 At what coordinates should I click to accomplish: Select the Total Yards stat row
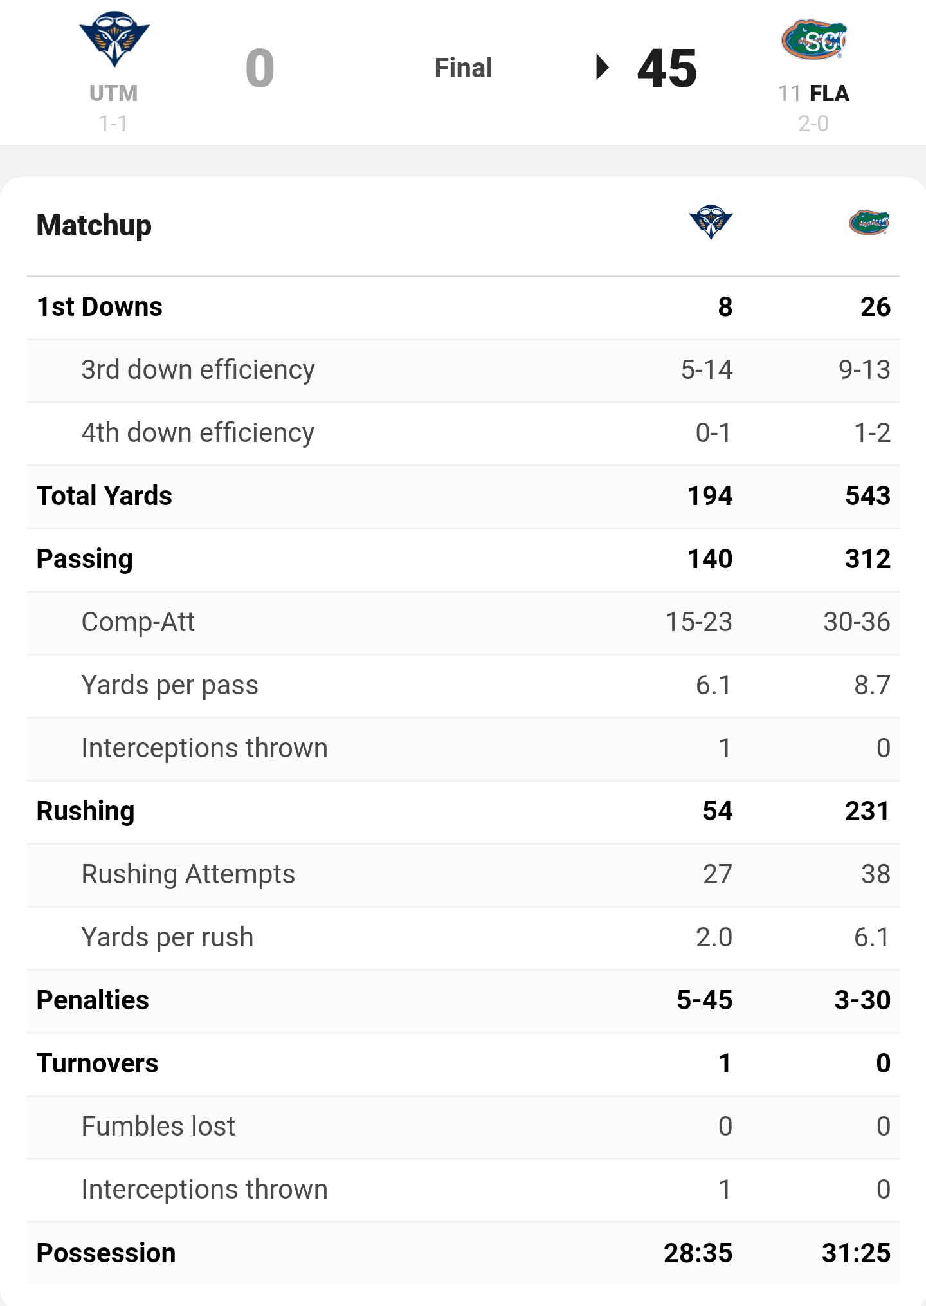tap(463, 497)
